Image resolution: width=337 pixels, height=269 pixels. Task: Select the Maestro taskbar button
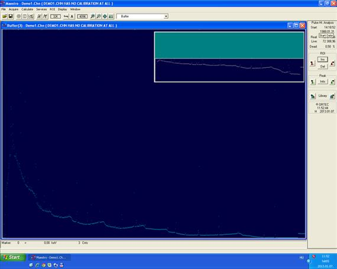(50, 257)
